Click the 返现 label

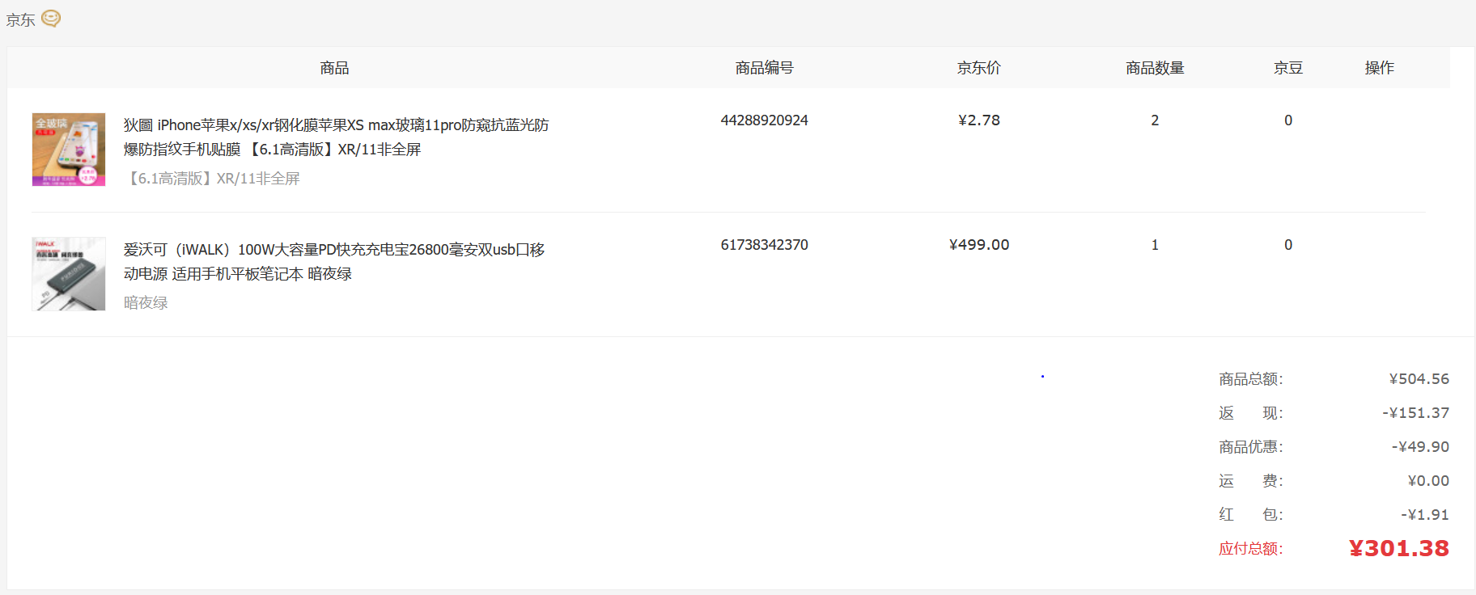tap(1251, 413)
